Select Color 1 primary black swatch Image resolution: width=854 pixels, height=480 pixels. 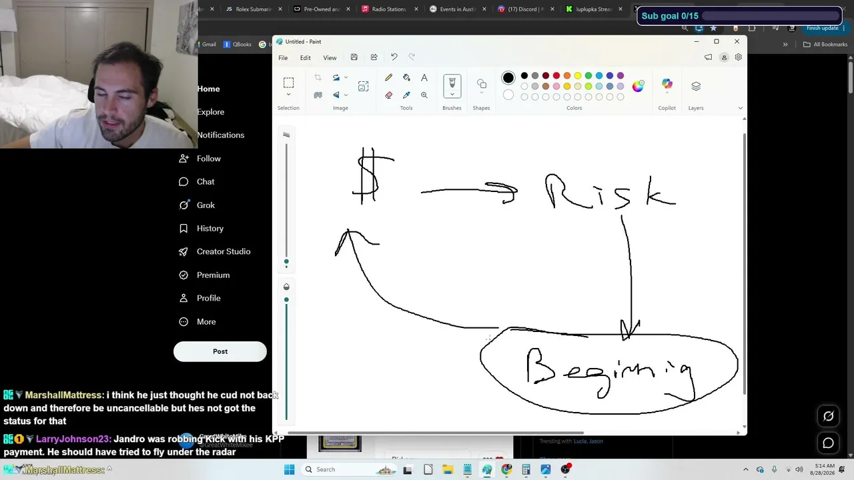pos(508,78)
